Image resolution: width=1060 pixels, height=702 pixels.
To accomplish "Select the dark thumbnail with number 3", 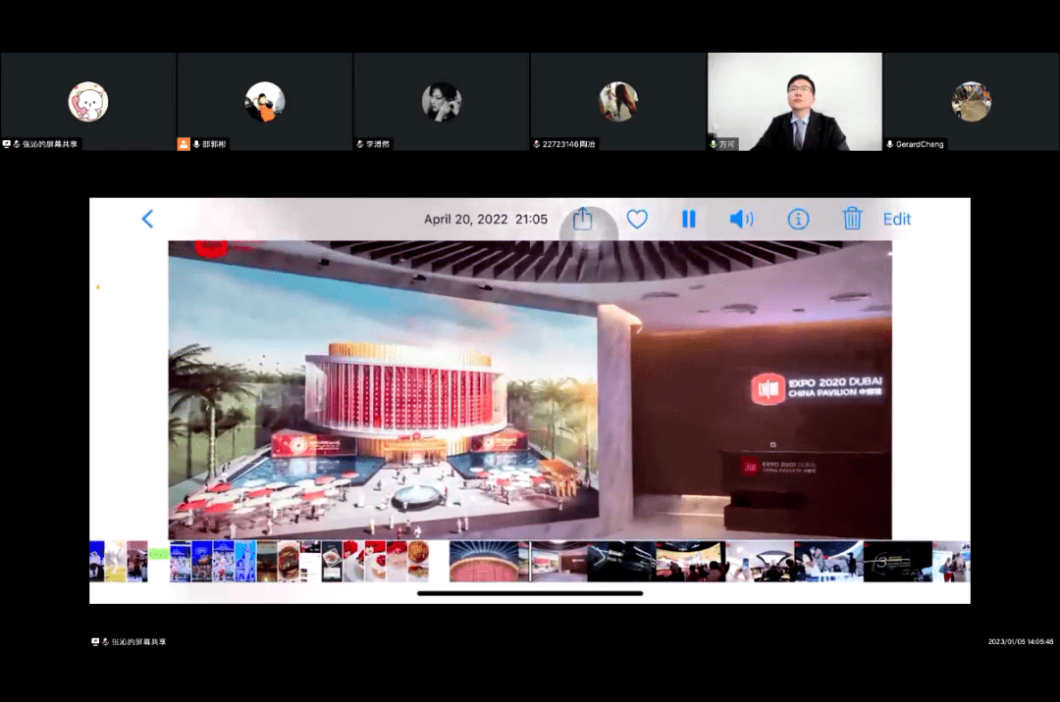I will 898,561.
